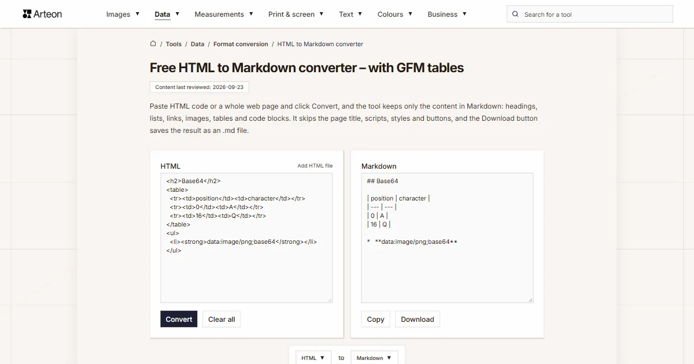Click the page heading about GFM tables
Image resolution: width=694 pixels, height=364 pixels.
307,68
